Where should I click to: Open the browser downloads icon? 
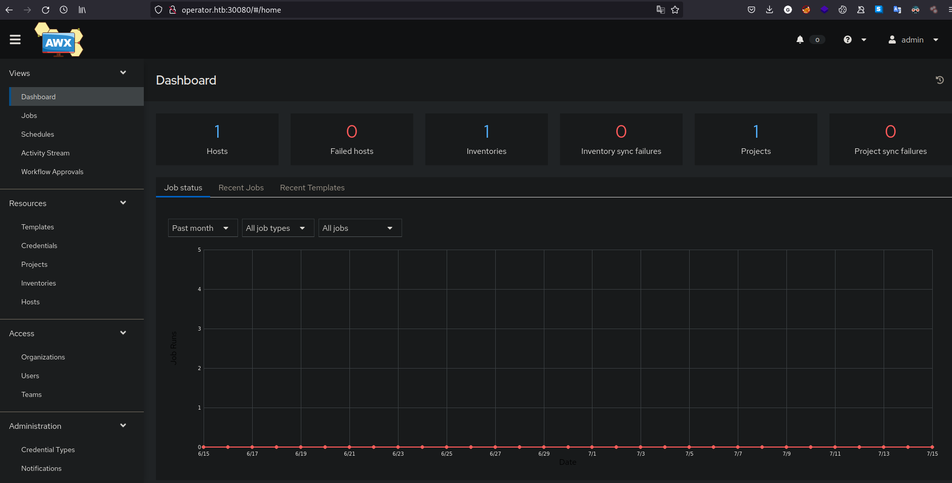770,10
